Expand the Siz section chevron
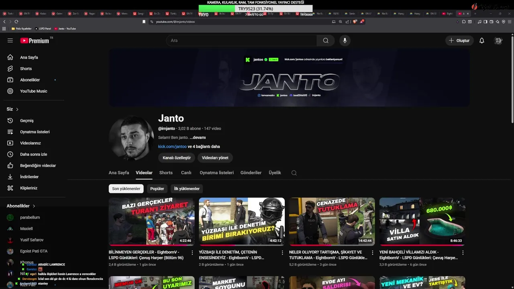 point(17,109)
